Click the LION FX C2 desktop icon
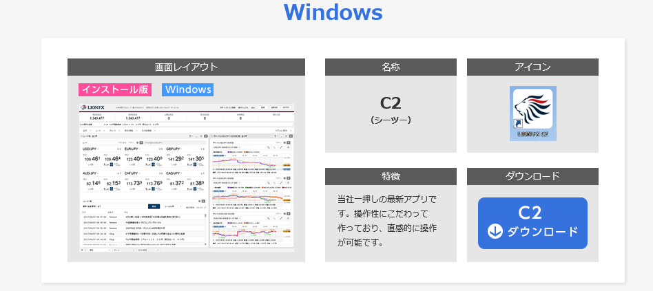The width and height of the screenshot is (653, 291). [532, 114]
